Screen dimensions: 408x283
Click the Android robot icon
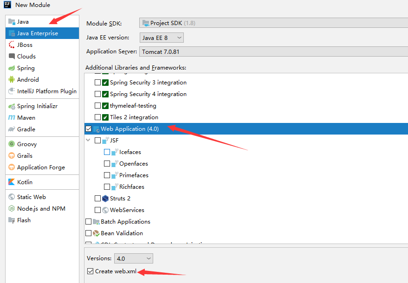[12, 80]
